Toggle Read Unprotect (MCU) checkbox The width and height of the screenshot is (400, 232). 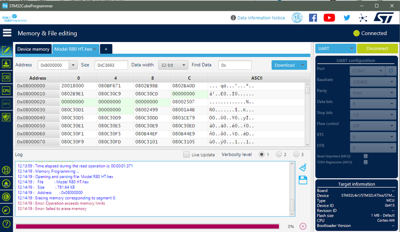click(366, 156)
